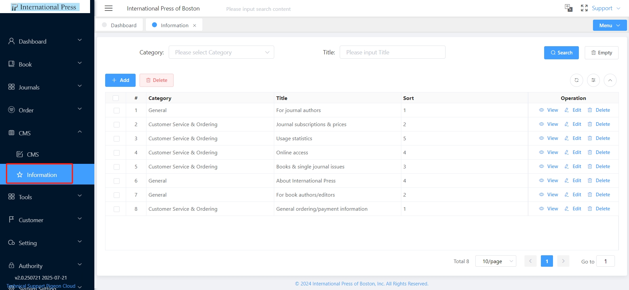Open the blue Menu dropdown button
Screen dimensions: 629x290
coord(610,25)
